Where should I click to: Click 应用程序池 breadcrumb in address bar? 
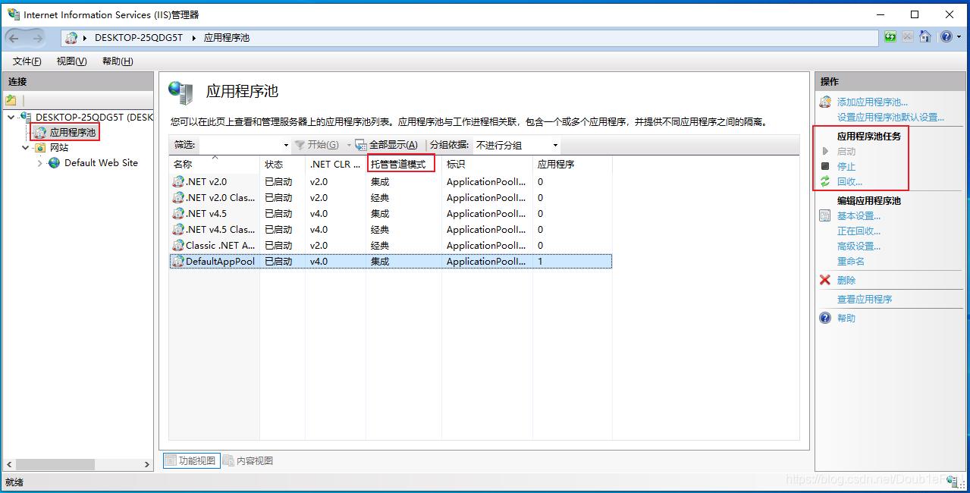pyautogui.click(x=227, y=37)
